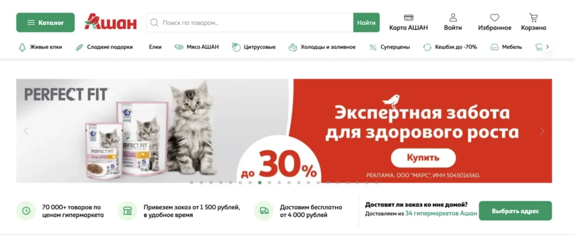Show previous banner with left arrow

[x=26, y=131]
